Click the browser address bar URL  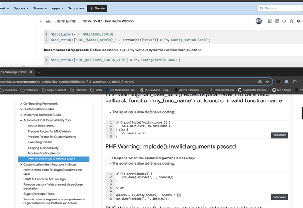point(67,82)
